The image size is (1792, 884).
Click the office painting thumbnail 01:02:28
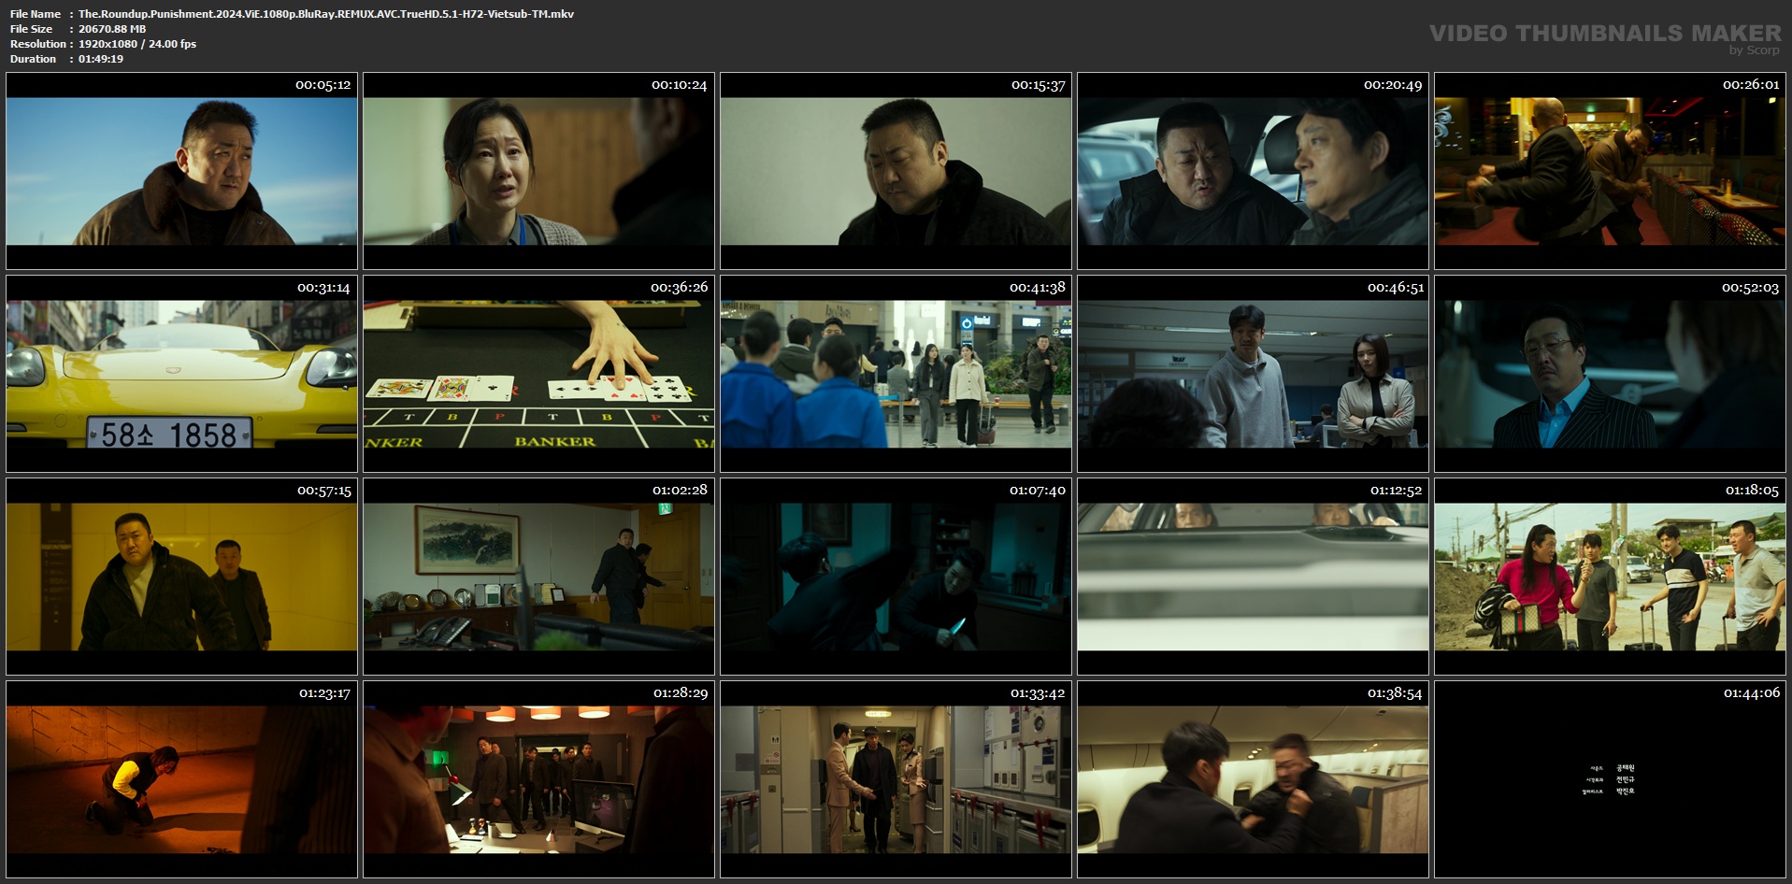pos(538,577)
